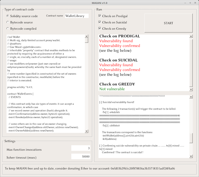This screenshot has height=177, width=199.
Task: Click '-initWallet(address[],uint256,uint256)' log line
Action: pos(123,136)
